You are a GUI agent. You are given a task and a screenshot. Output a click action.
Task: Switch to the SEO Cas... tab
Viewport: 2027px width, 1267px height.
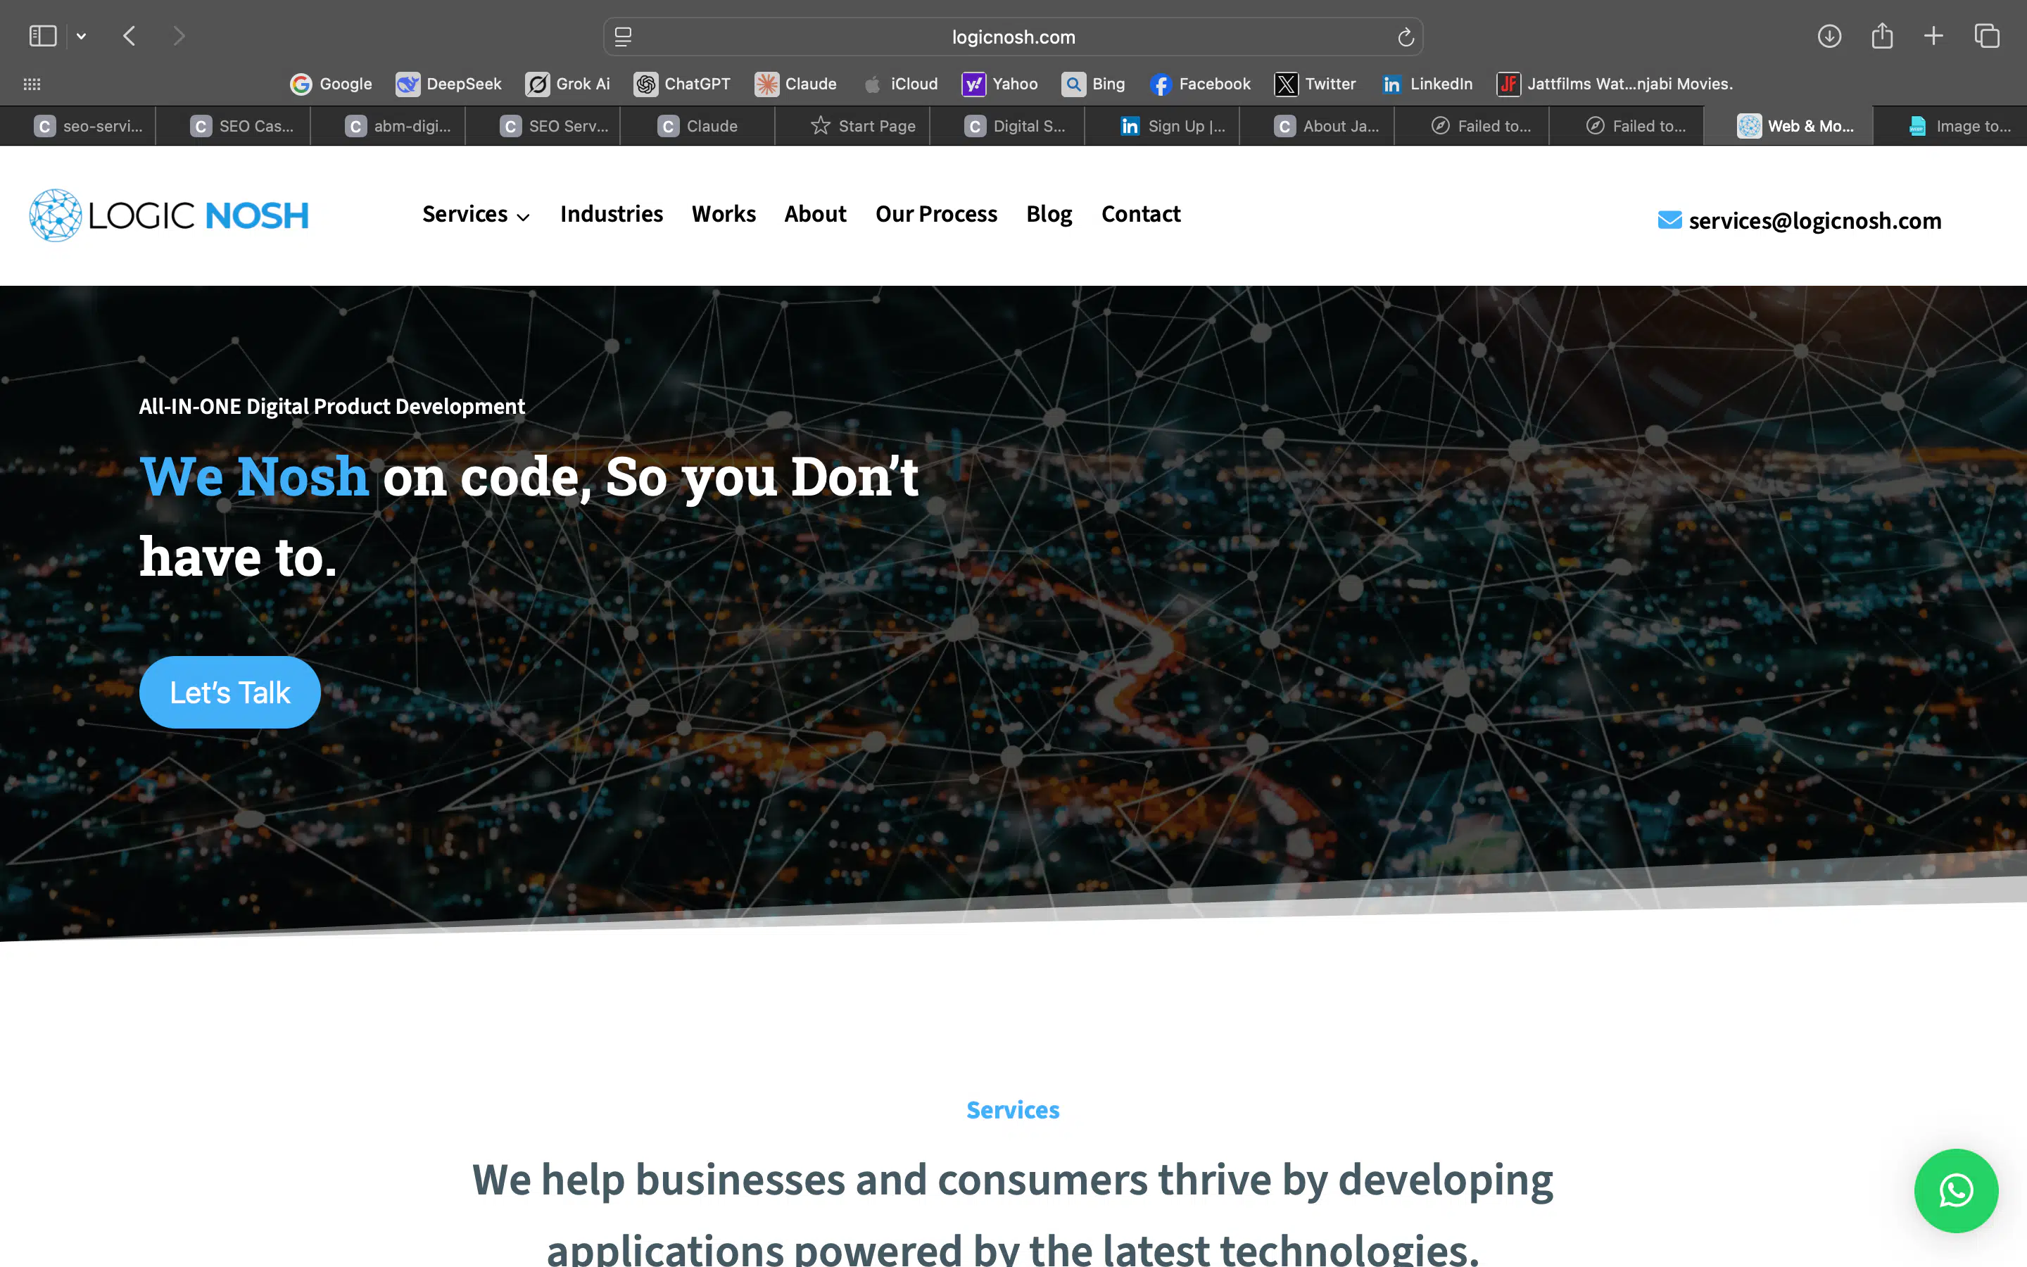[x=243, y=126]
